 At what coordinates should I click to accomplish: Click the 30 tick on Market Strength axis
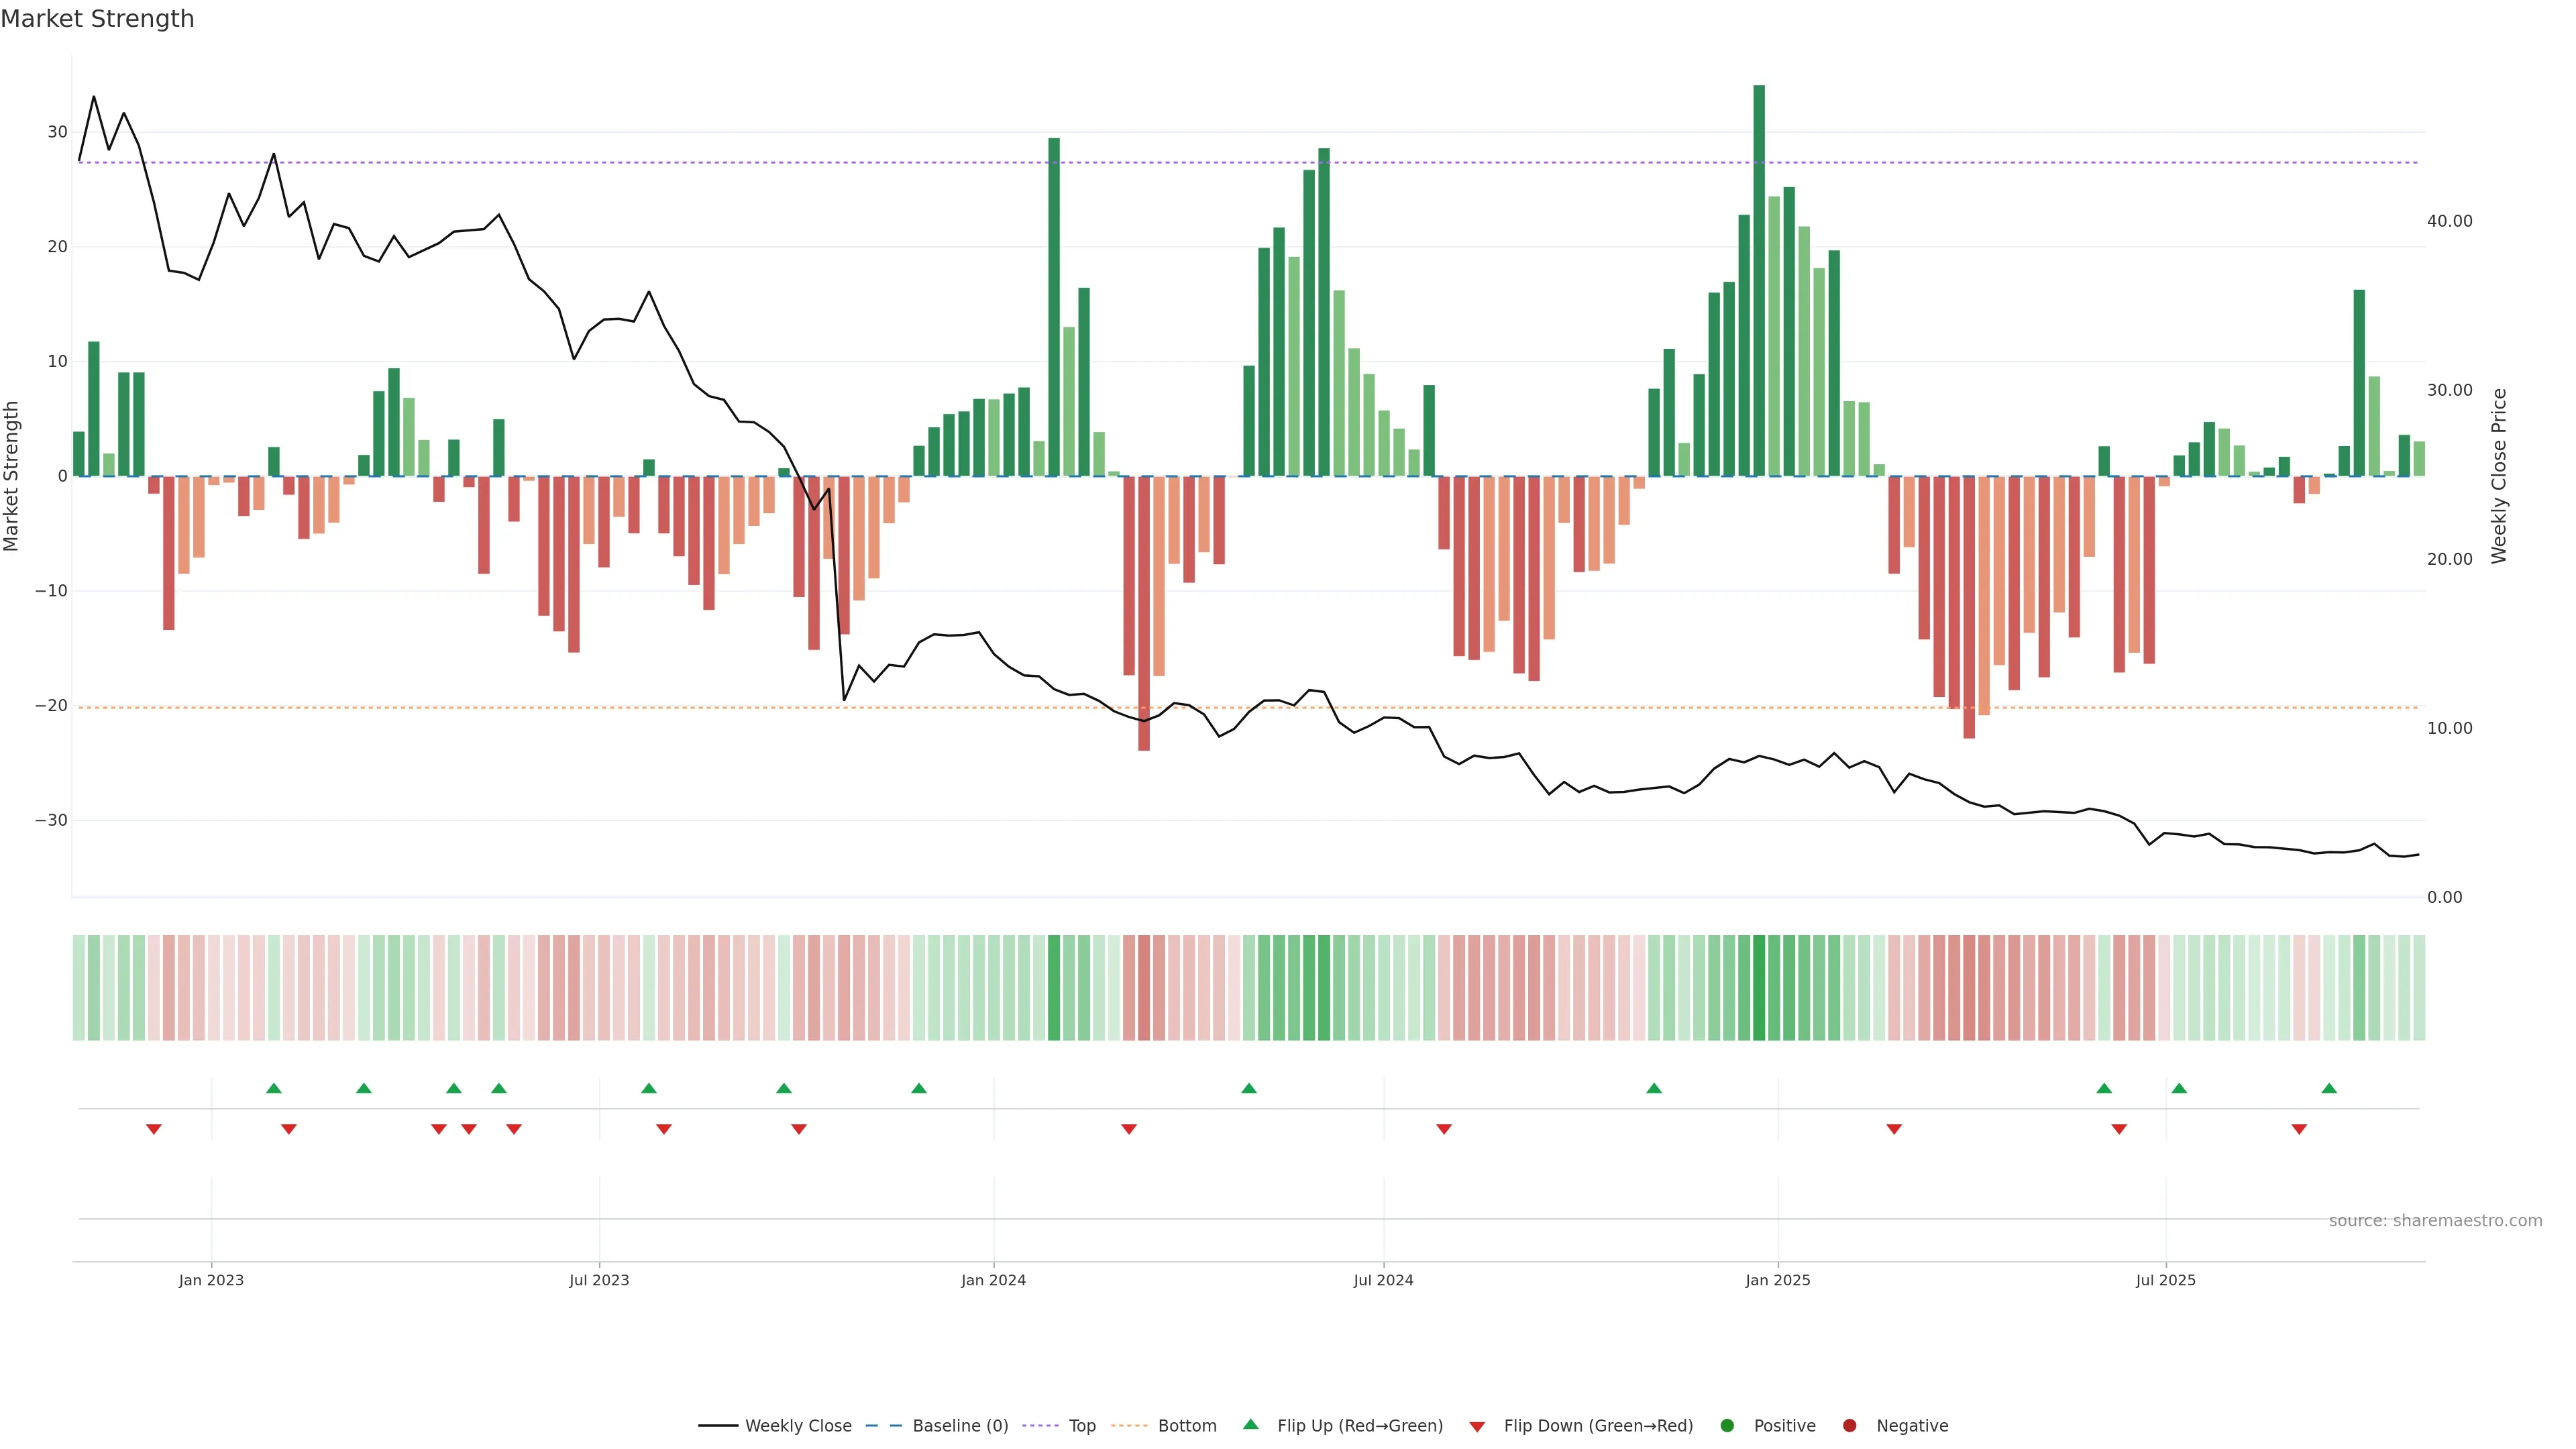[57, 132]
